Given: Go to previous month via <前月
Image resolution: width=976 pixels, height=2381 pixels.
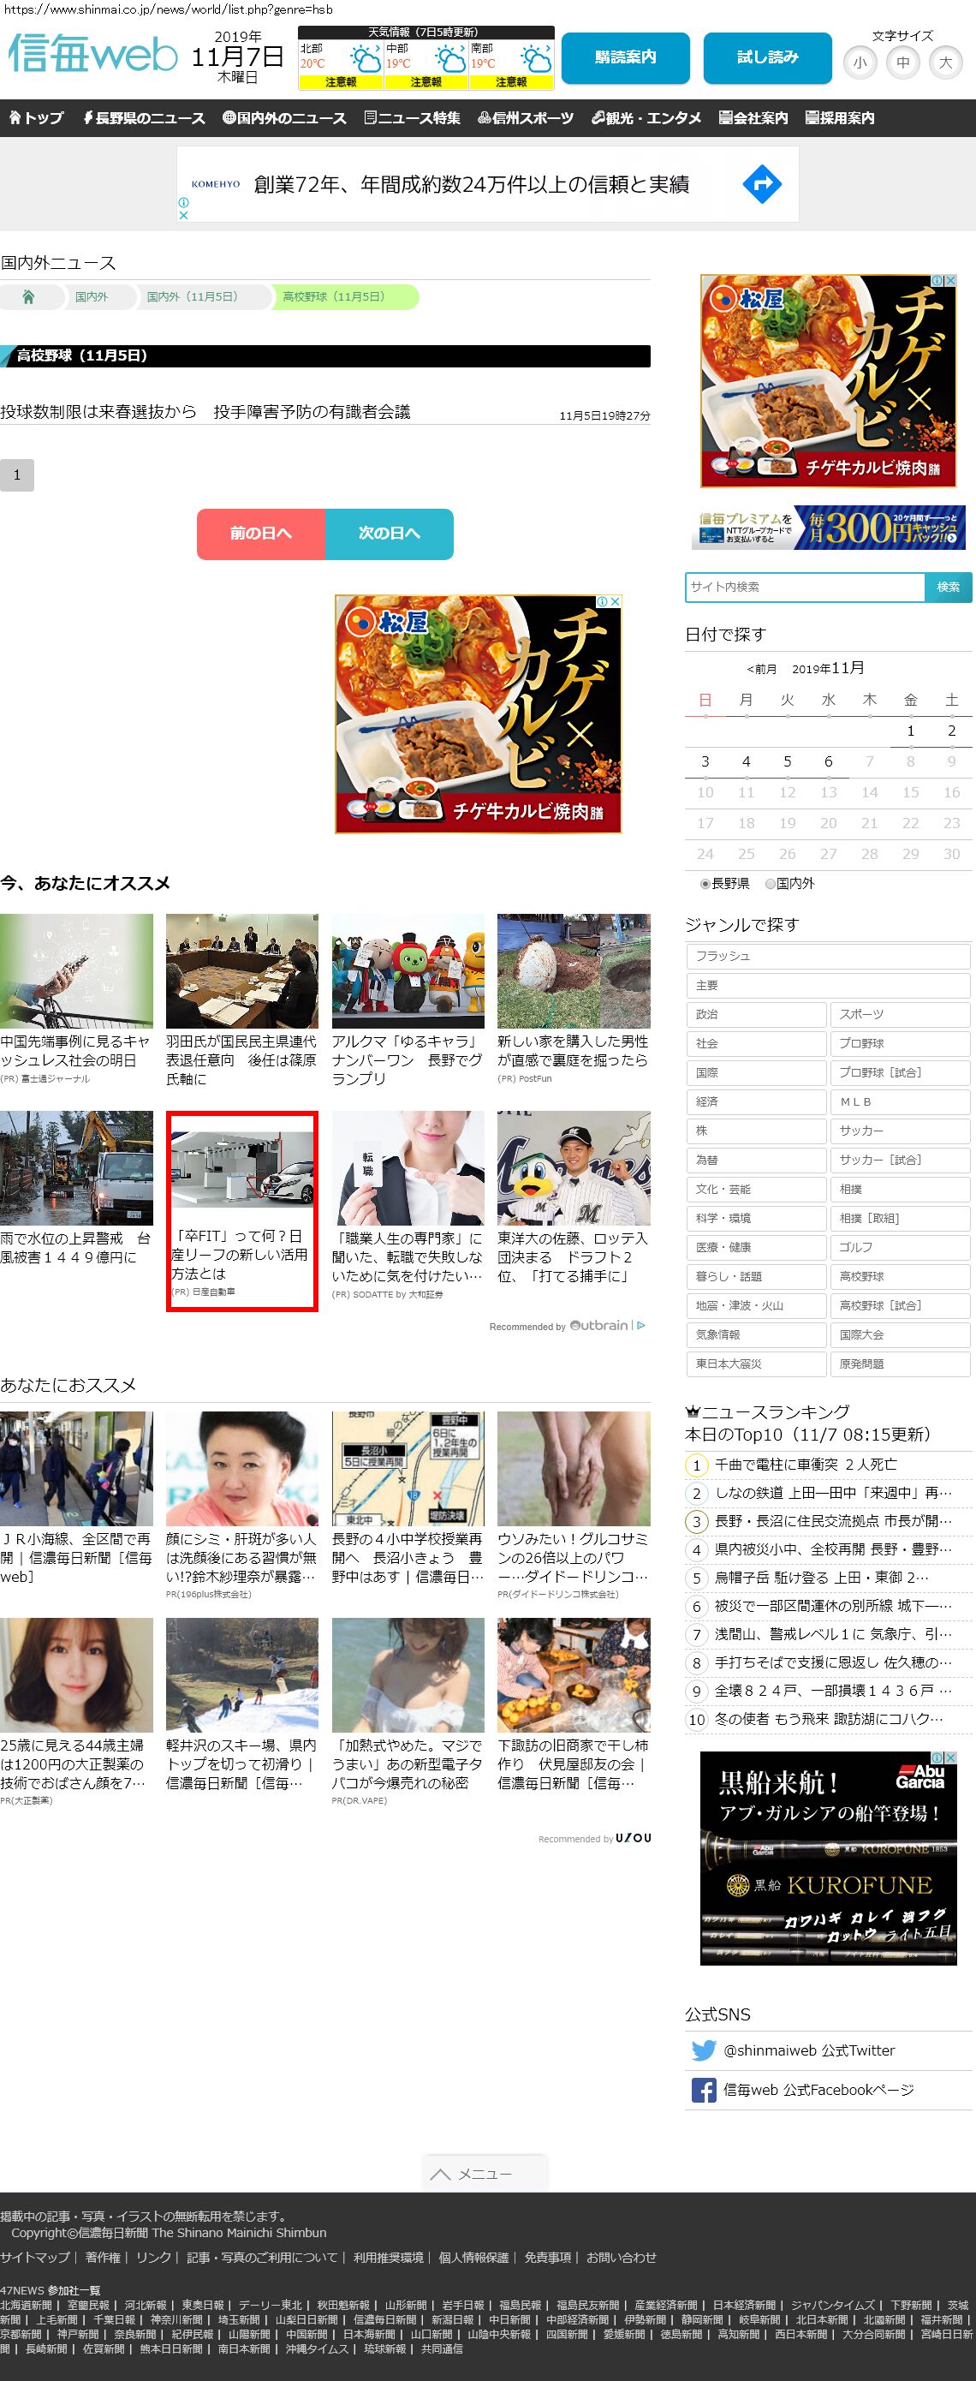Looking at the screenshot, I should 762,669.
